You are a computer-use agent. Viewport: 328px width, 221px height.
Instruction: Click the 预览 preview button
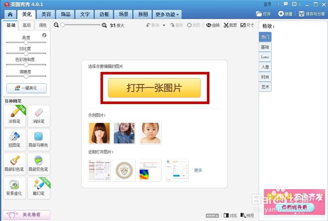click(x=247, y=215)
